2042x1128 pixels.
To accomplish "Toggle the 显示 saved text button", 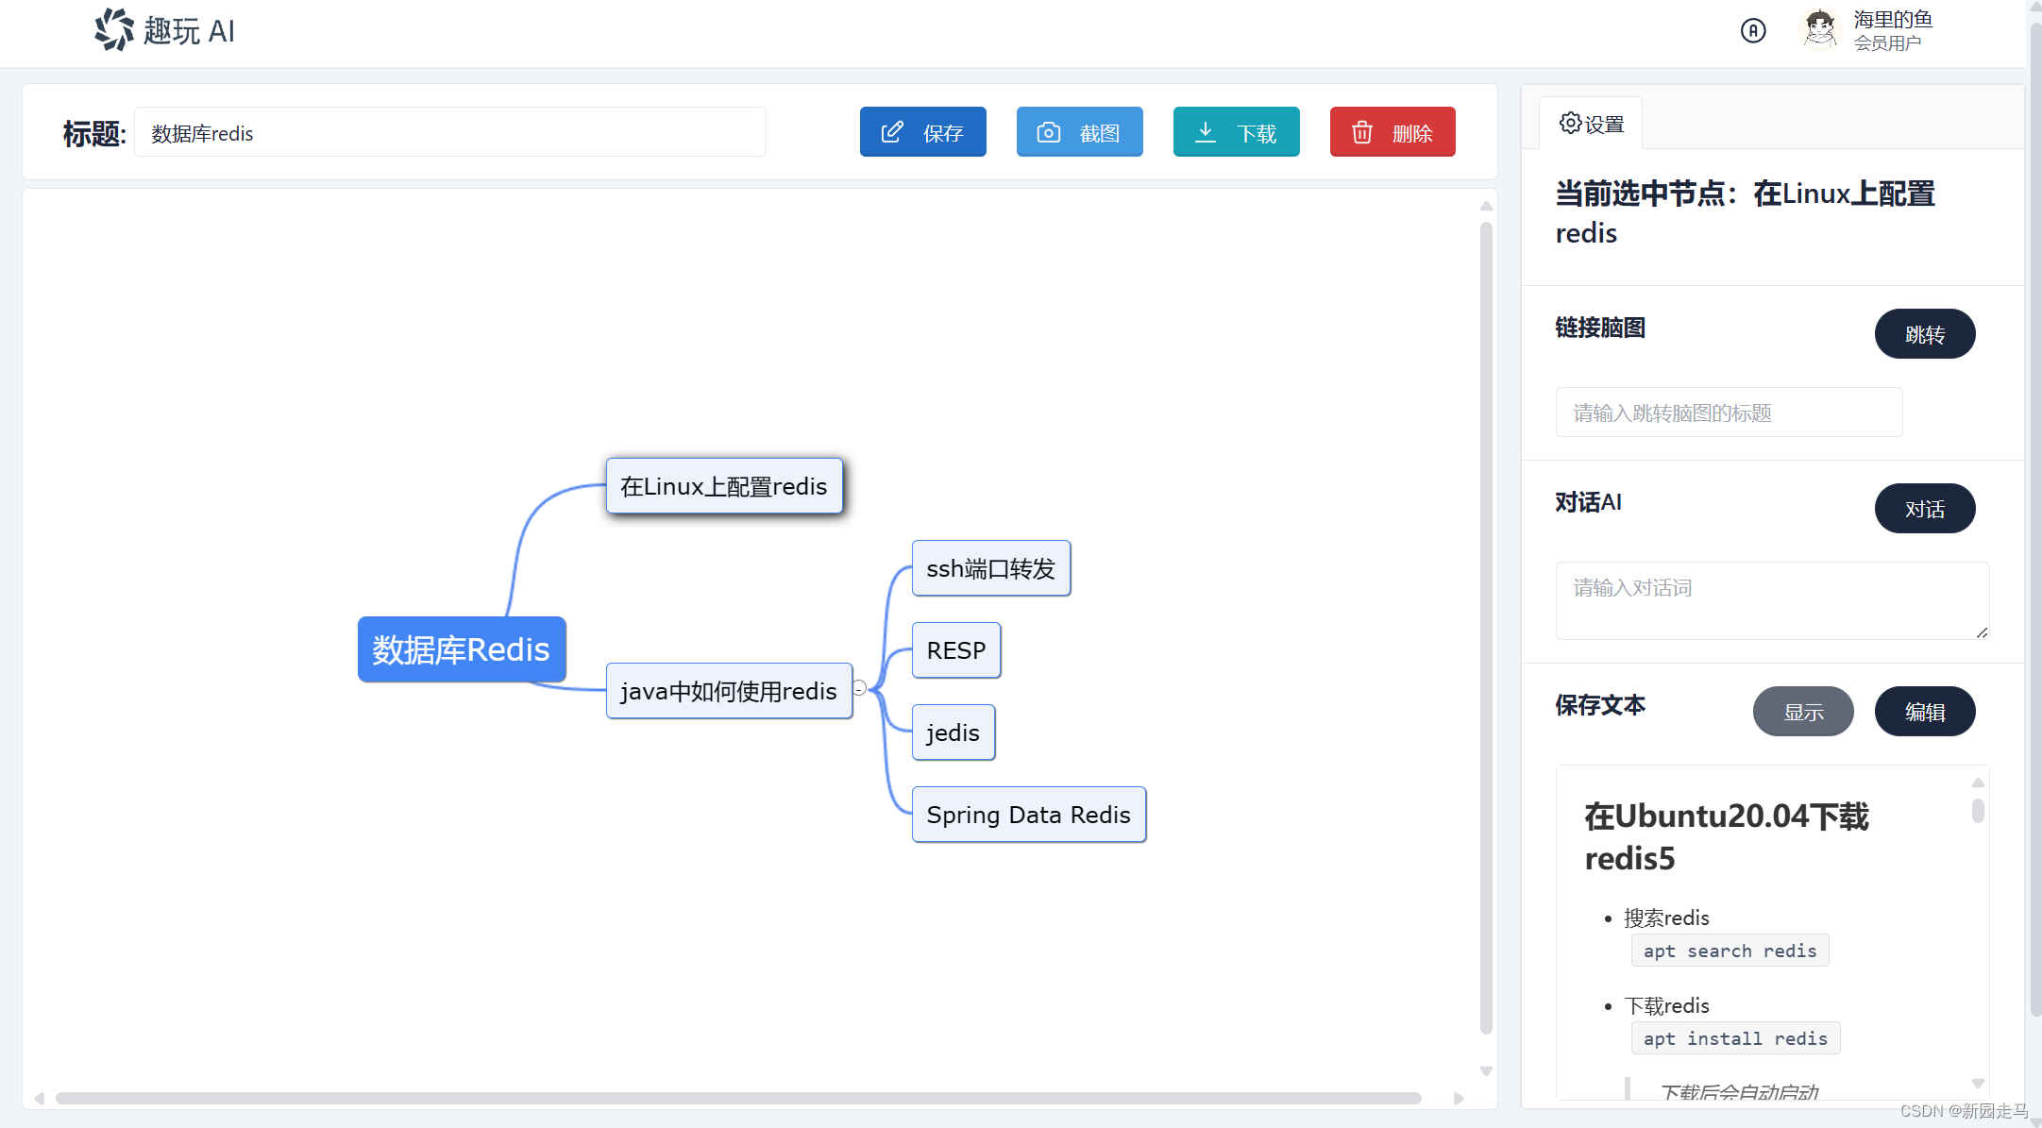I will pyautogui.click(x=1802, y=712).
